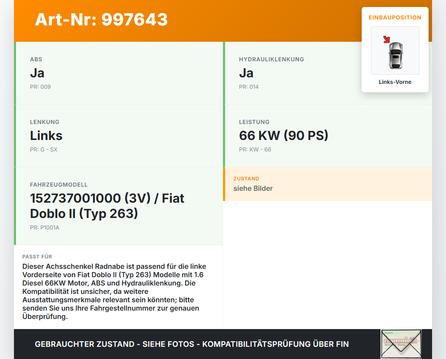The height and width of the screenshot is (359, 446).
Task: Select the text PR: G - SX
Action: pos(44,149)
